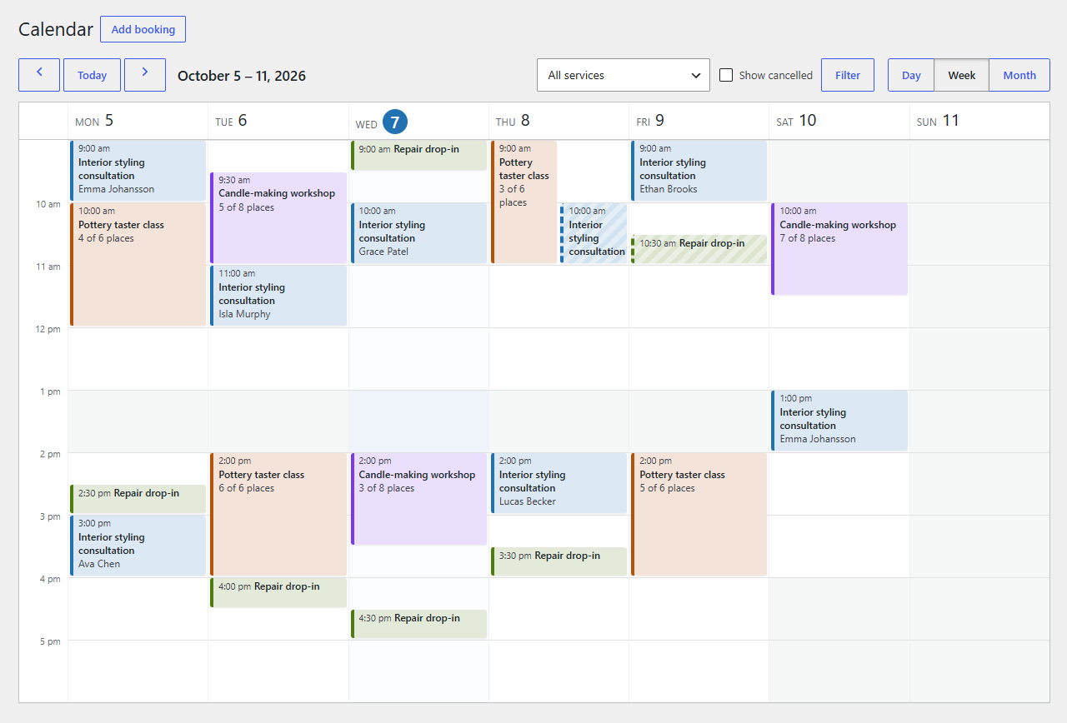Enable the Show cancelled checkbox
The height and width of the screenshot is (723, 1067).
click(x=726, y=75)
